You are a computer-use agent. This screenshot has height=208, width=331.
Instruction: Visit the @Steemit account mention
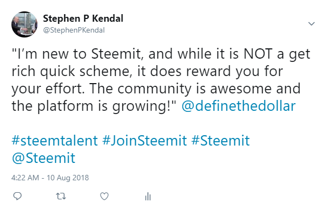pyautogui.click(x=43, y=158)
